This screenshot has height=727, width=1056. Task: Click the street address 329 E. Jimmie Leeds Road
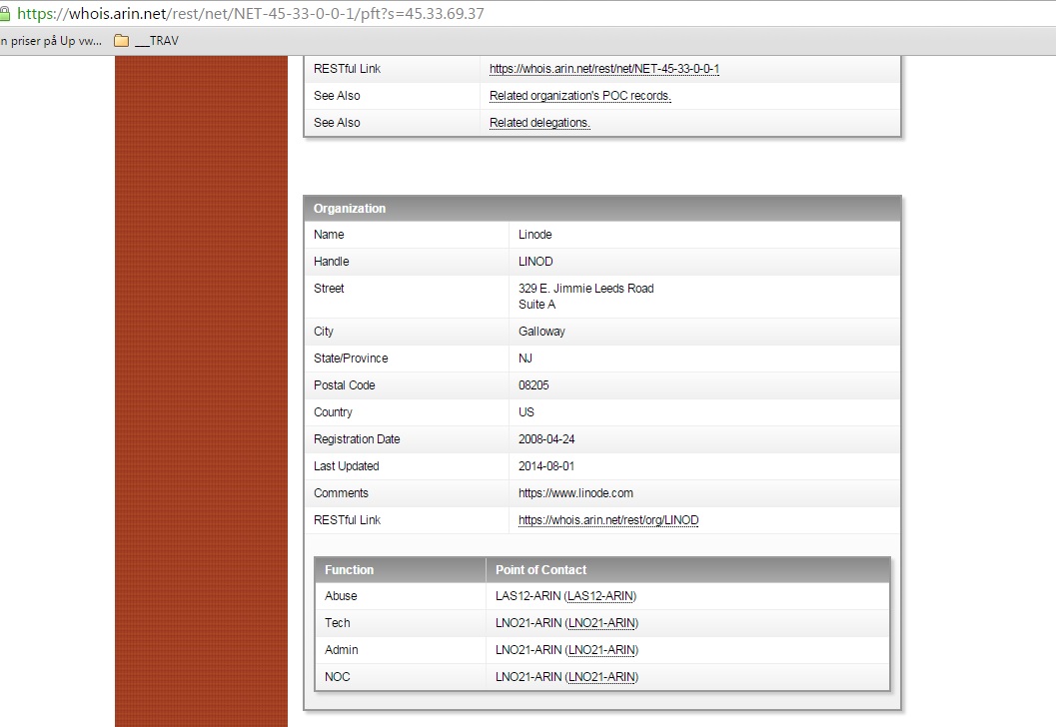coord(585,289)
